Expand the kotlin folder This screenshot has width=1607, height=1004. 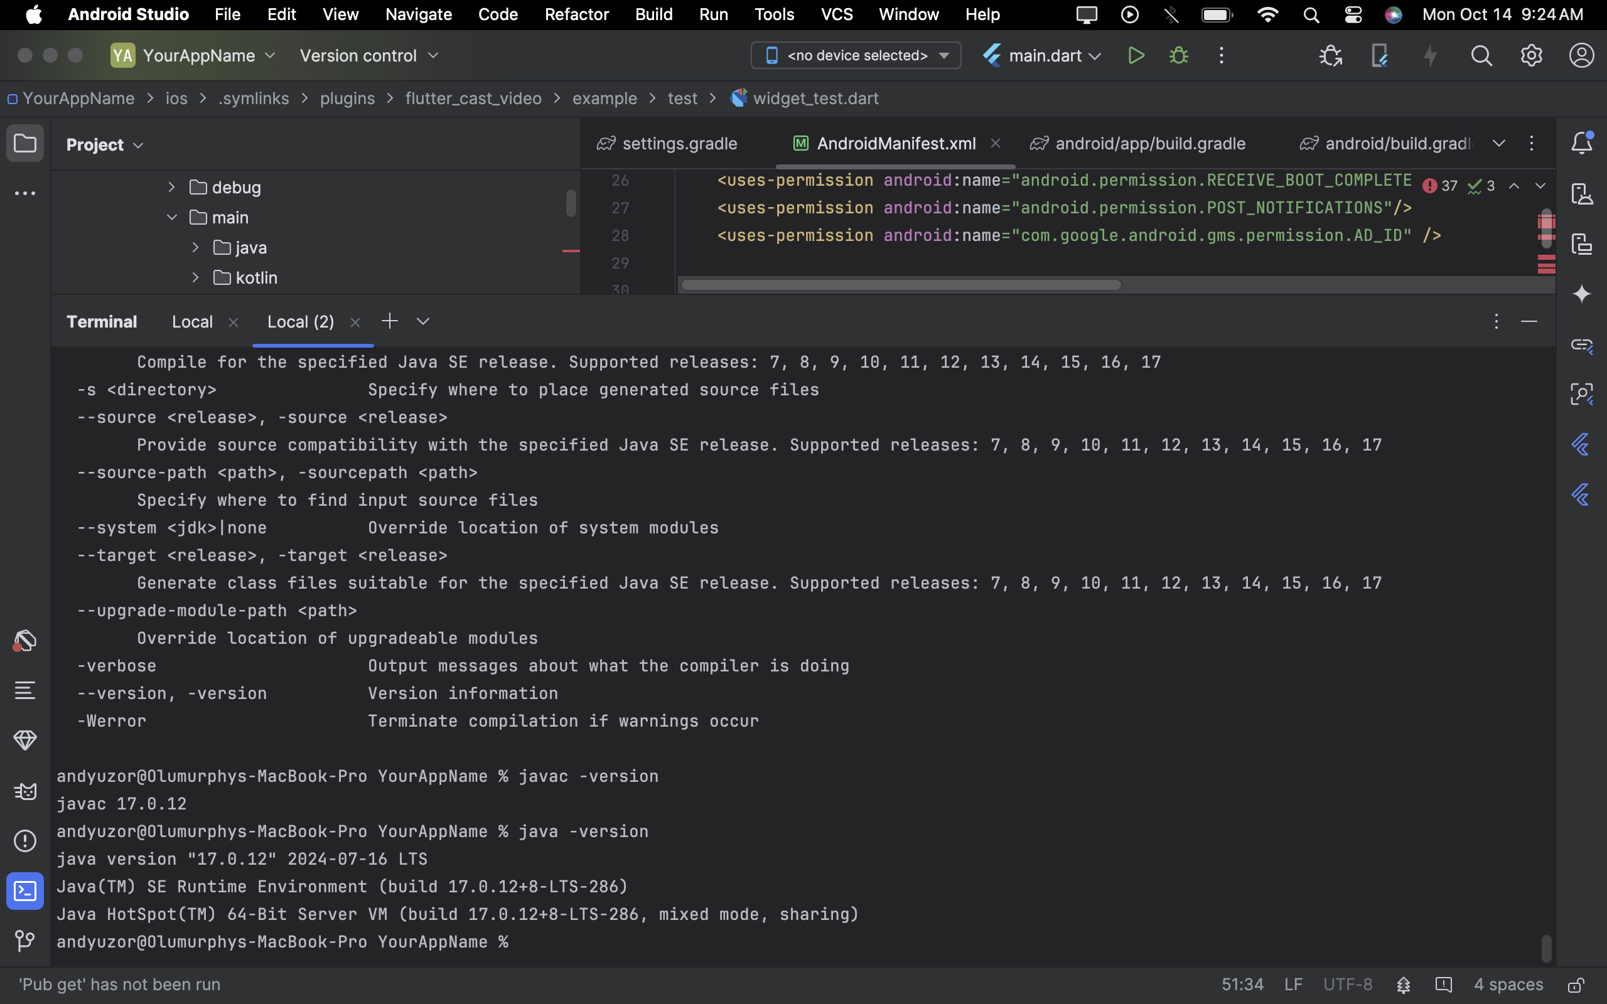[195, 277]
